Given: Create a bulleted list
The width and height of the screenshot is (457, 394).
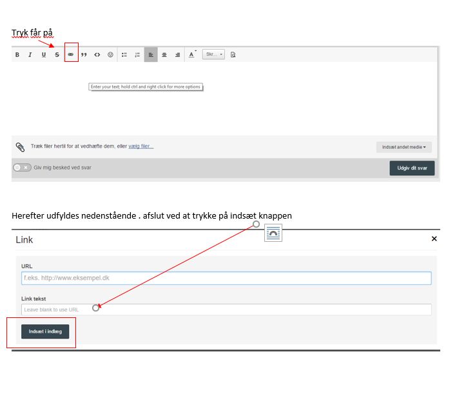Looking at the screenshot, I should click(x=124, y=55).
